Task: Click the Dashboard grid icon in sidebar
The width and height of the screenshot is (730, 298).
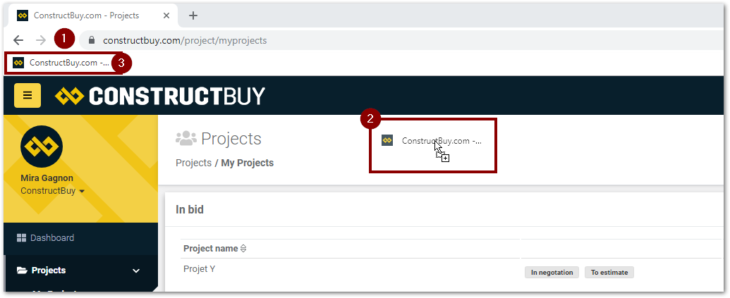Action: click(21, 238)
